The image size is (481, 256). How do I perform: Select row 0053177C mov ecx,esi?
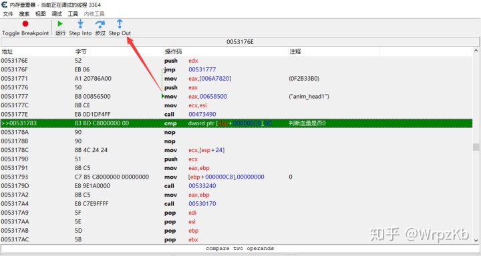pos(236,105)
